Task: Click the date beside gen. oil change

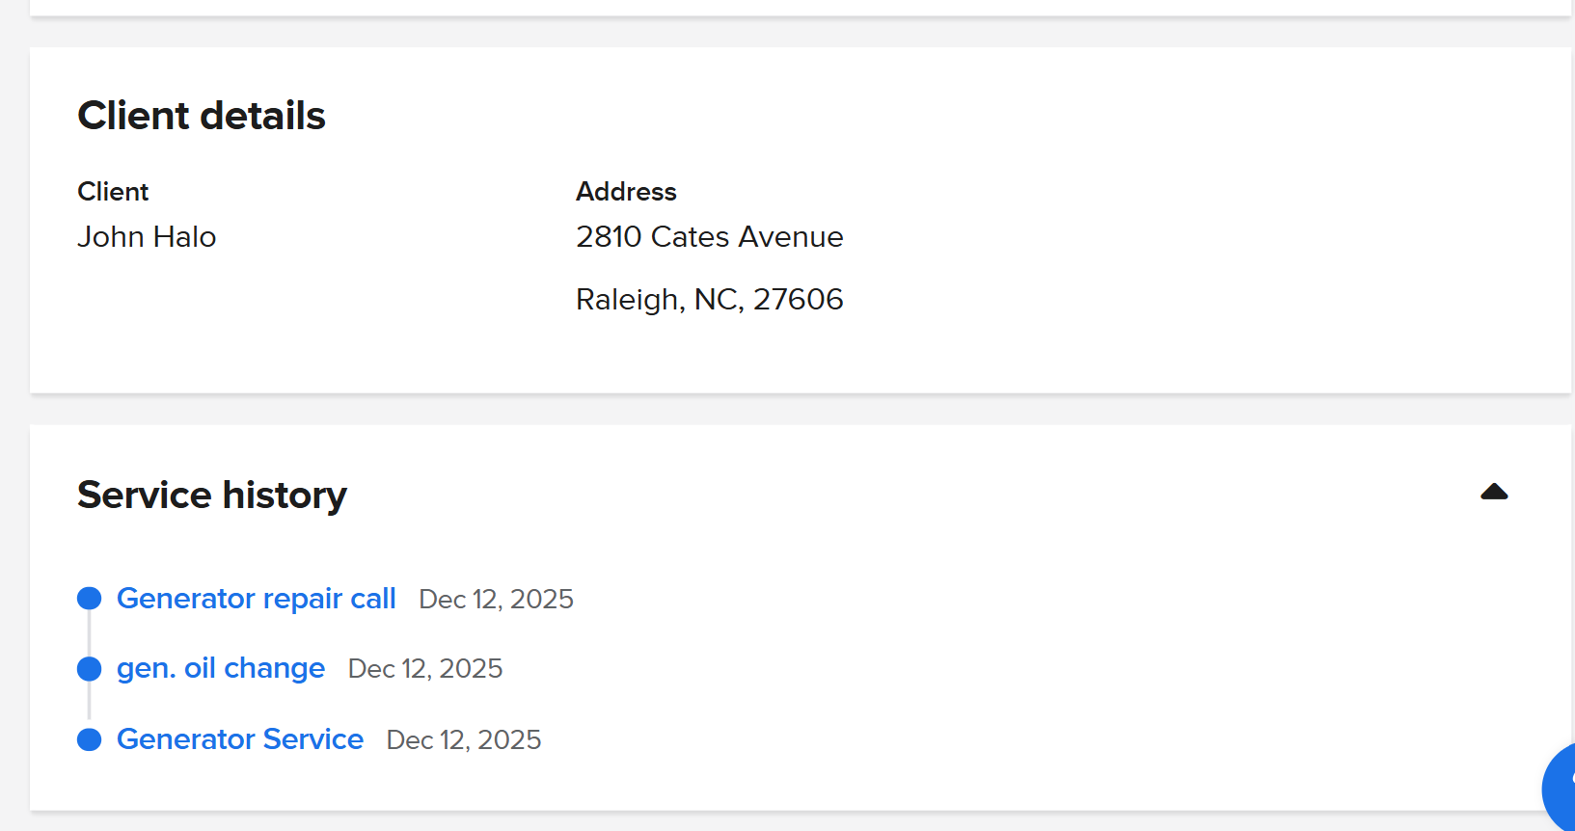Action: point(425,668)
